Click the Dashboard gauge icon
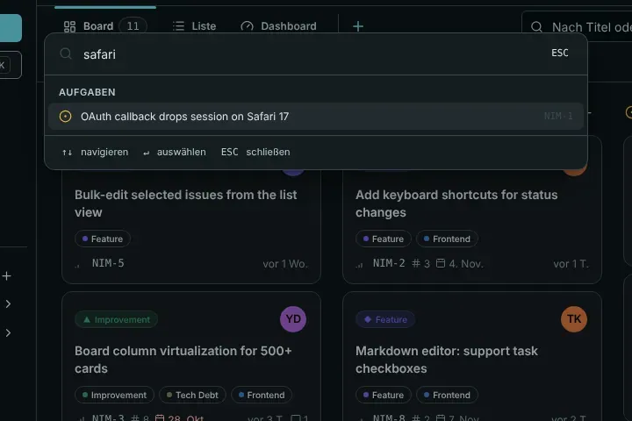Viewport: 632px width, 421px height. (247, 26)
